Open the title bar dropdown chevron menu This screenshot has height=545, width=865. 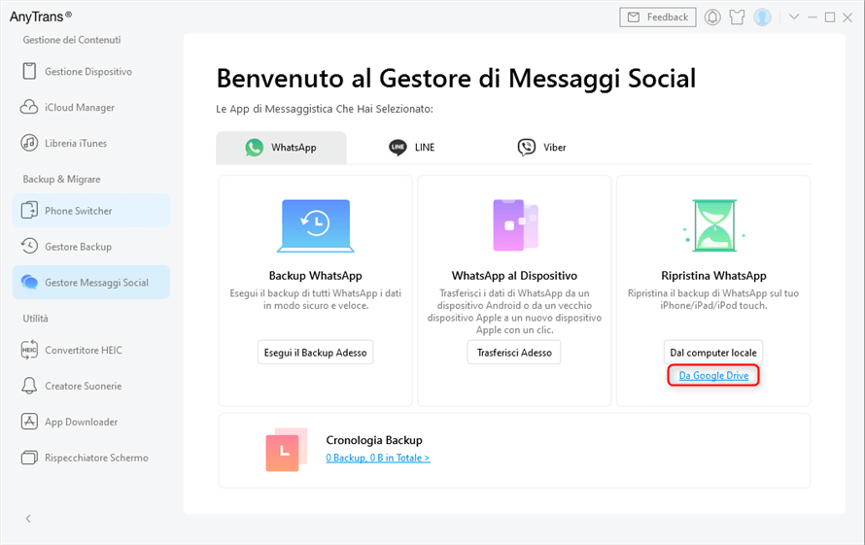click(794, 17)
